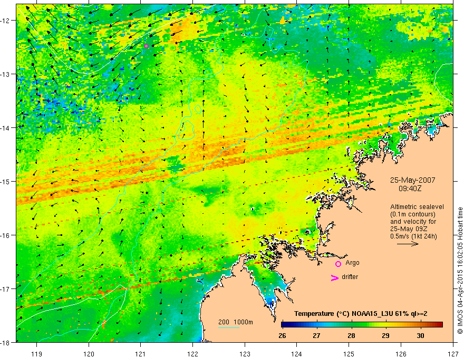Click the 'Argo' legend label
Viewport: 464px width, 358px height.
coord(352,263)
